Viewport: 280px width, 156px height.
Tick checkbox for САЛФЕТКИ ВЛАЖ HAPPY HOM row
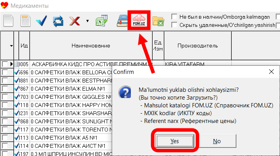tap(5, 105)
